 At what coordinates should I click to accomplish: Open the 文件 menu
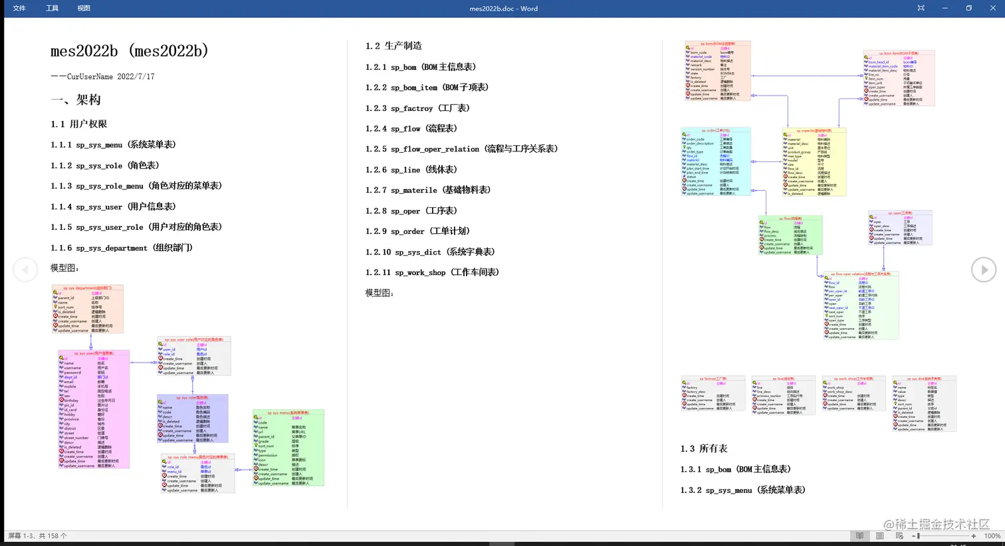coord(19,8)
